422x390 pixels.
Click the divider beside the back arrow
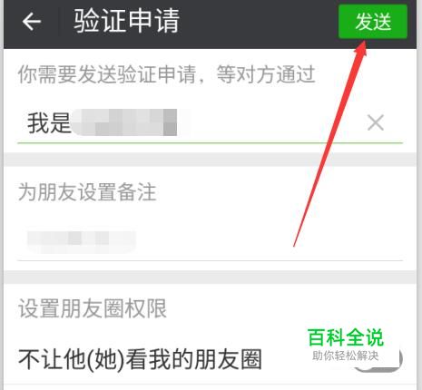point(58,22)
